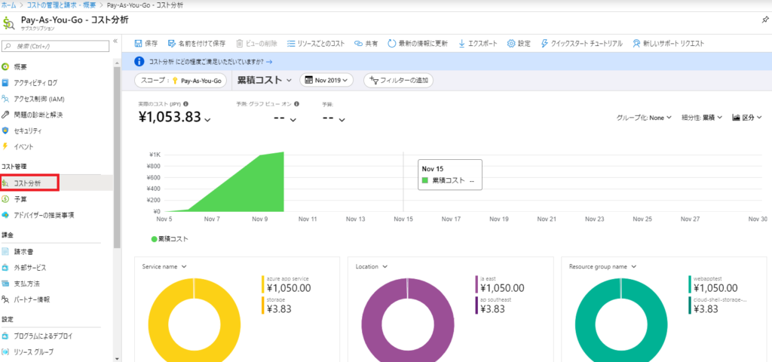
Task: Click the azure app service yellow swatch
Action: click(x=263, y=284)
